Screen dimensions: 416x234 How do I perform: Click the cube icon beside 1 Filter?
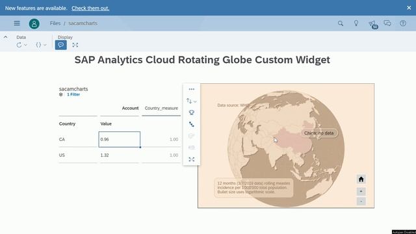pos(60,94)
